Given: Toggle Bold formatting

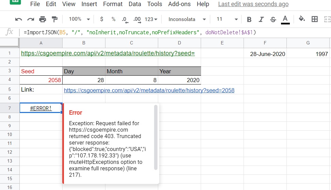Looking at the screenshot, I should (x=249, y=19).
